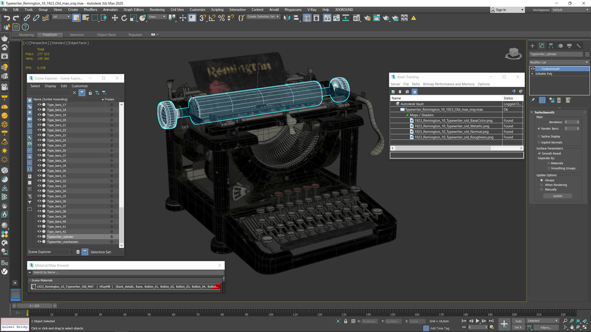Refresh Asset Tracking with green icon

click(393, 92)
